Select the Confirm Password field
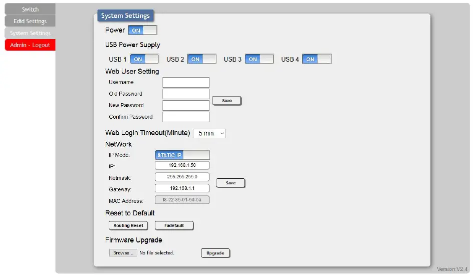 [185, 117]
